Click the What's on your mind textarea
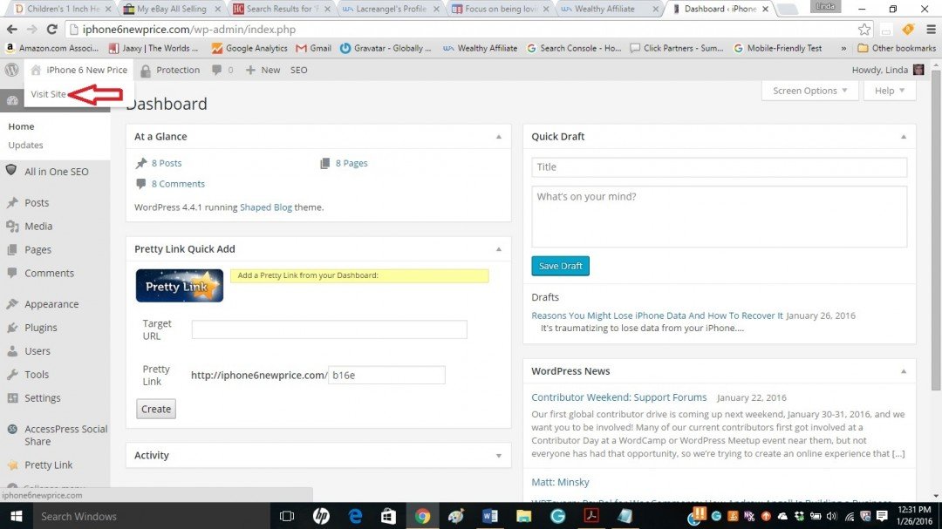The image size is (942, 529). (719, 217)
